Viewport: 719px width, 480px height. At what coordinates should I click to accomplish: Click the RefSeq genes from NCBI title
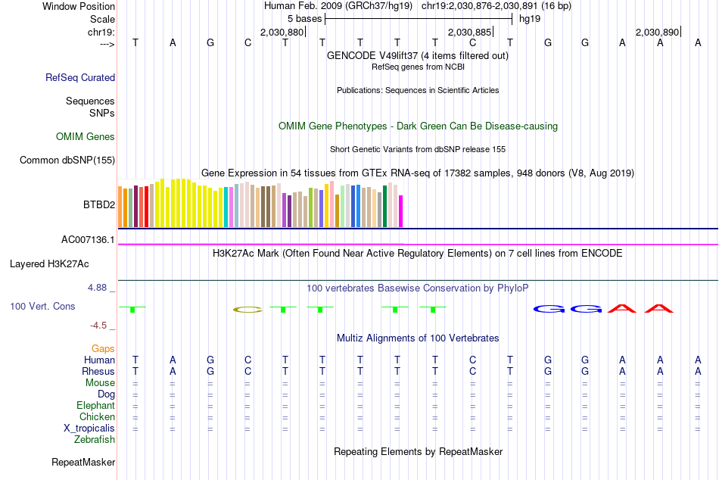418,67
